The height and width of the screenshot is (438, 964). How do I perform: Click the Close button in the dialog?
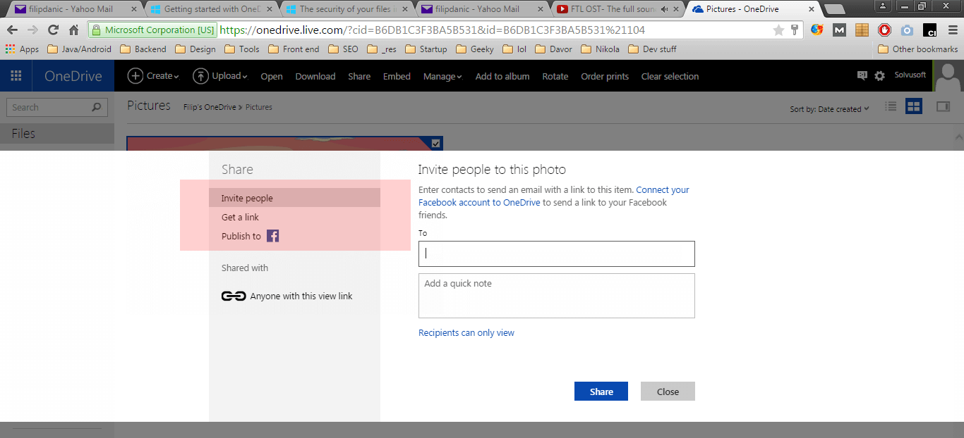point(668,392)
